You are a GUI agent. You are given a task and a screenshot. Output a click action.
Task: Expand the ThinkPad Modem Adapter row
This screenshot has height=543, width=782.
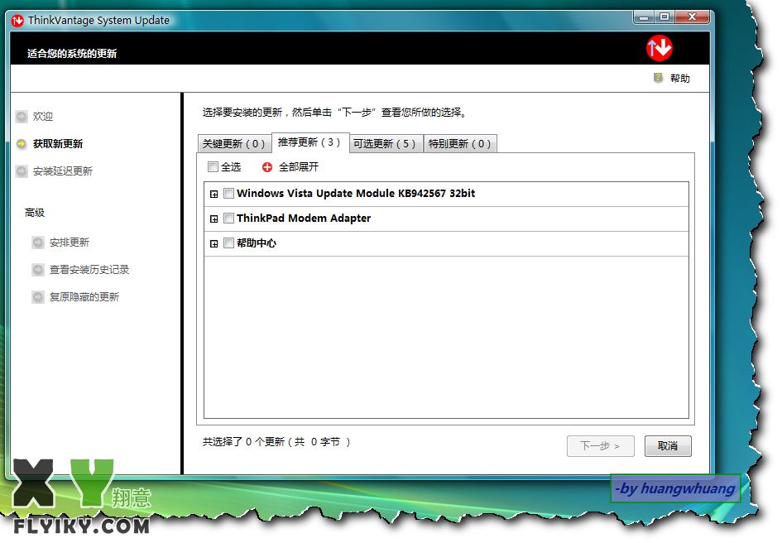click(214, 219)
